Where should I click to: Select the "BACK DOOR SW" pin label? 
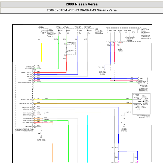coord(27,123)
